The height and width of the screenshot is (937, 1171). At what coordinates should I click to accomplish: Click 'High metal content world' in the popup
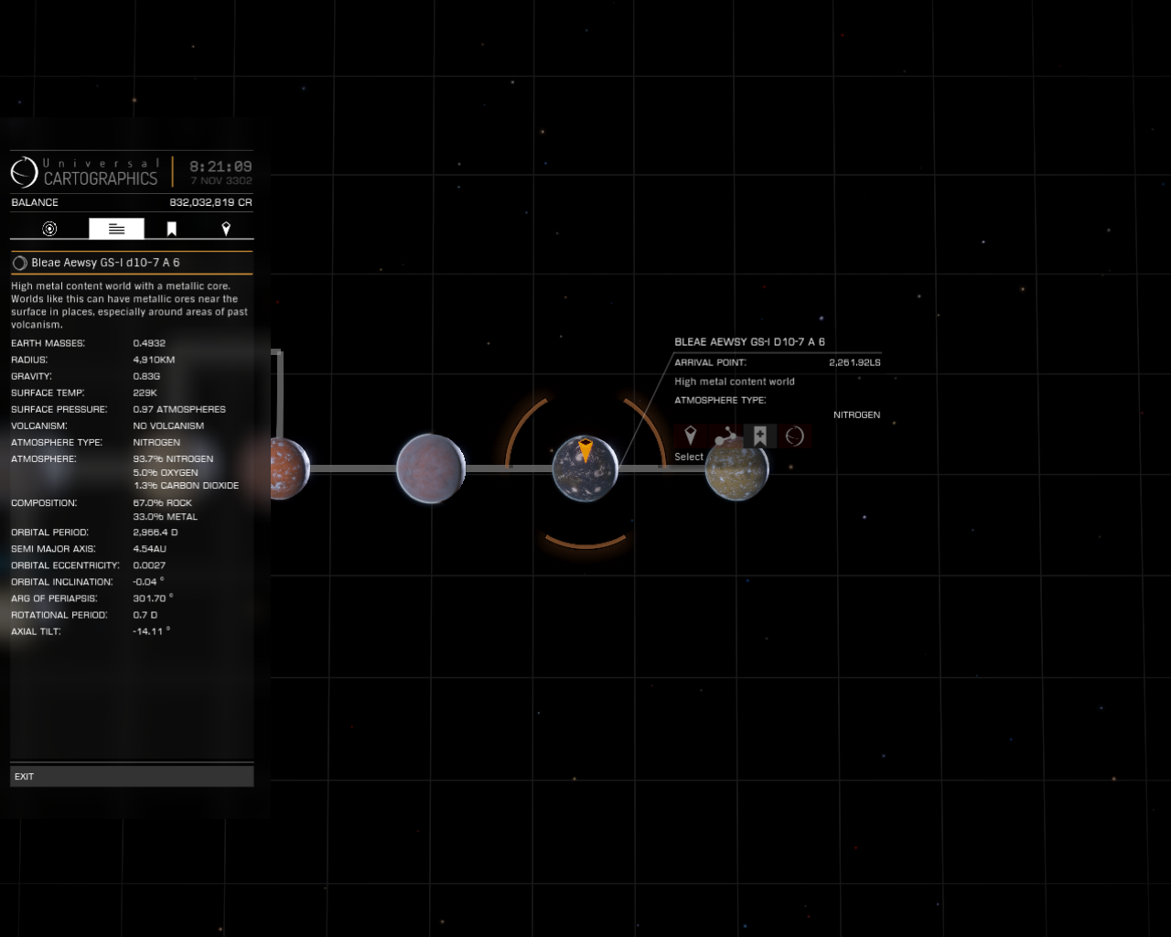(x=735, y=382)
